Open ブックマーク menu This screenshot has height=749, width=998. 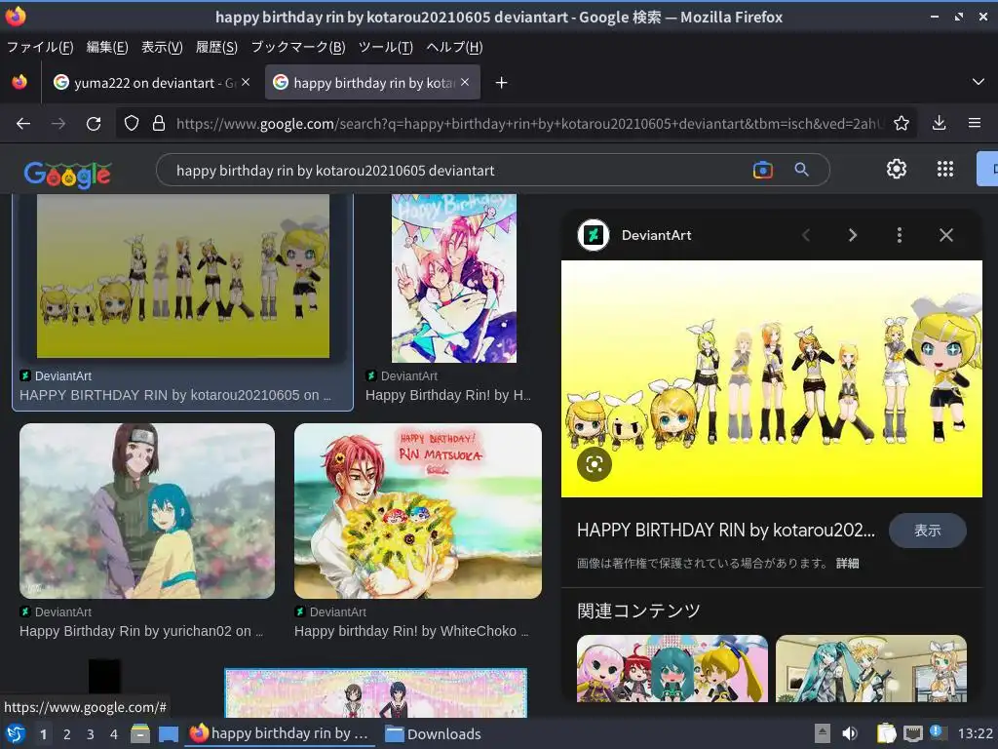click(298, 47)
